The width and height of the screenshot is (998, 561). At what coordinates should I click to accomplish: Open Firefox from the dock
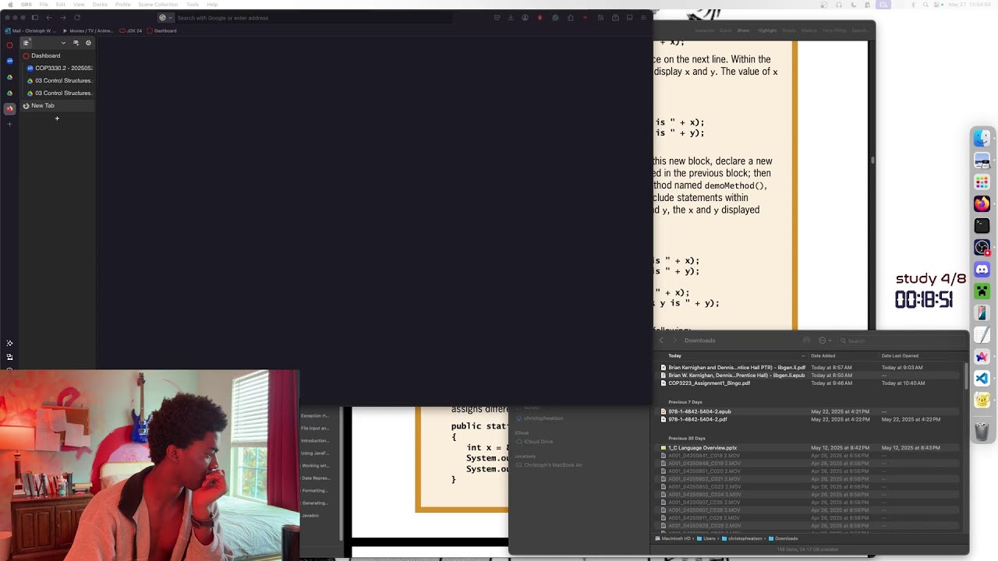coord(982,203)
